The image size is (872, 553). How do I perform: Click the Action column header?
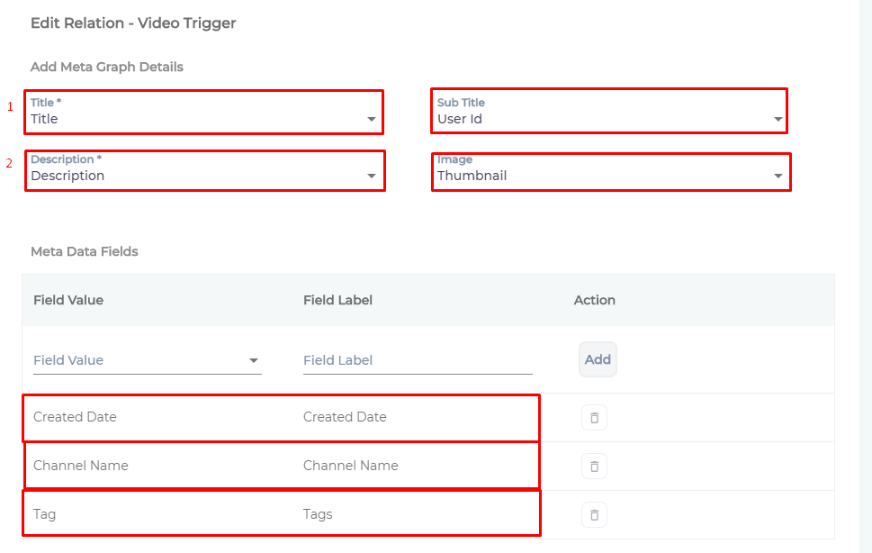[595, 300]
